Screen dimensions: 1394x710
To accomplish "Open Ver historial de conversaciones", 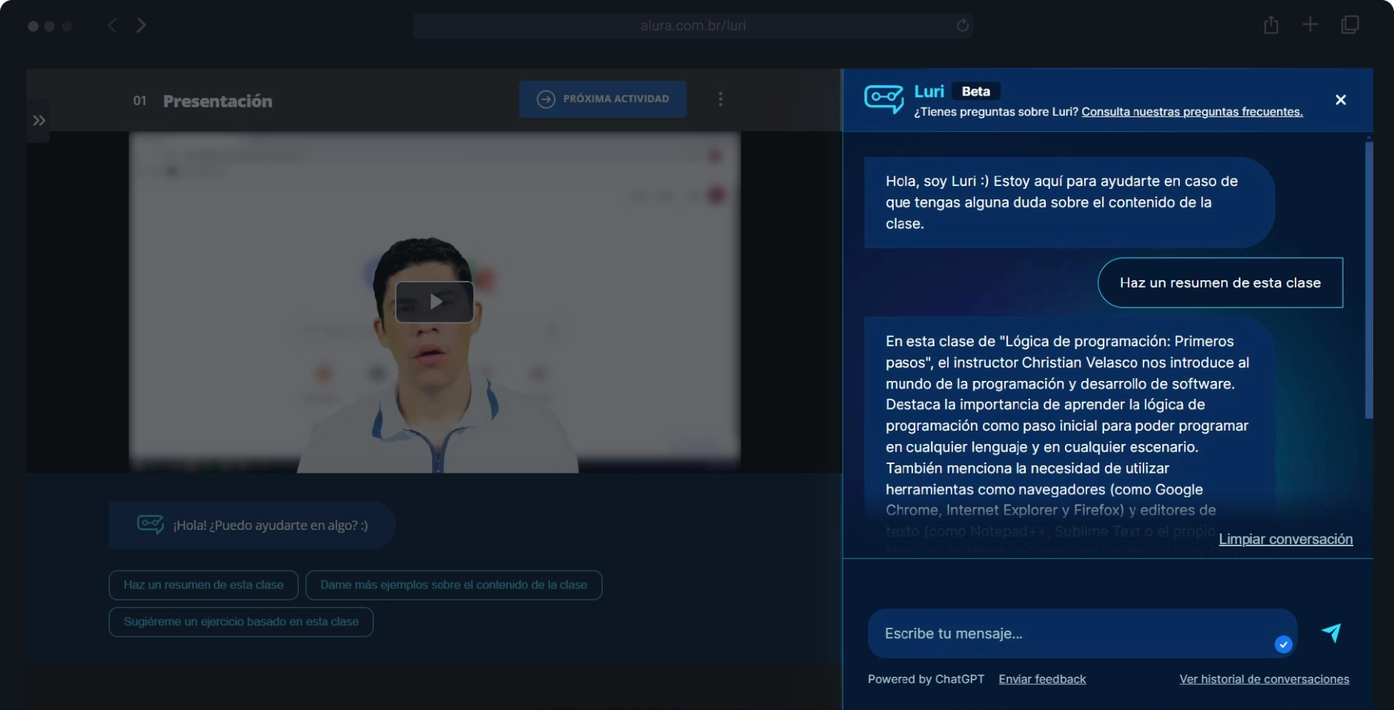I will tap(1264, 679).
